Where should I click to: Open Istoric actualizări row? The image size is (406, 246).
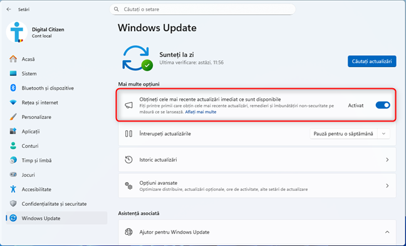pos(257,160)
